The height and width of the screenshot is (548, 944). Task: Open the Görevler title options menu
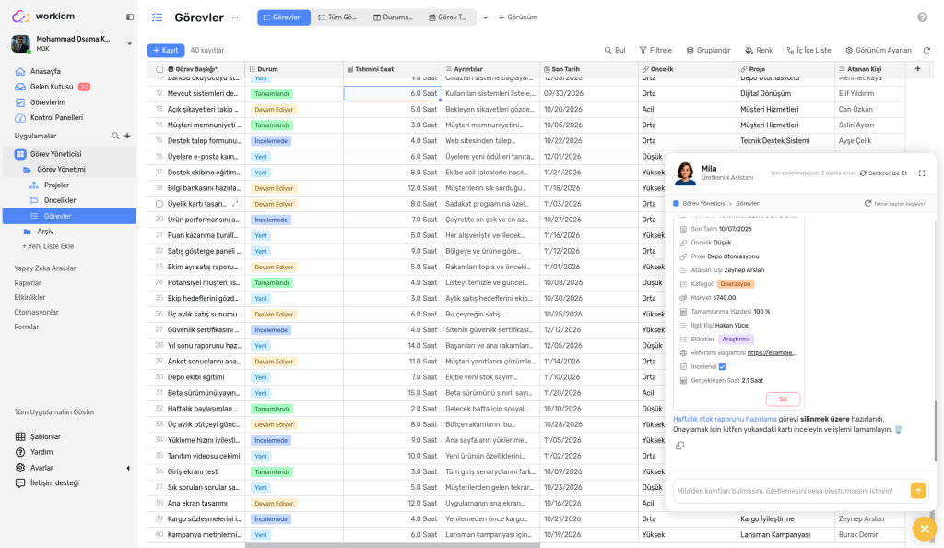235,18
